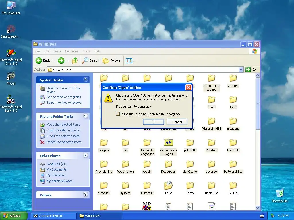Click the file list scrollbar down arrow
This screenshot has height=220, width=294.
click(x=258, y=208)
